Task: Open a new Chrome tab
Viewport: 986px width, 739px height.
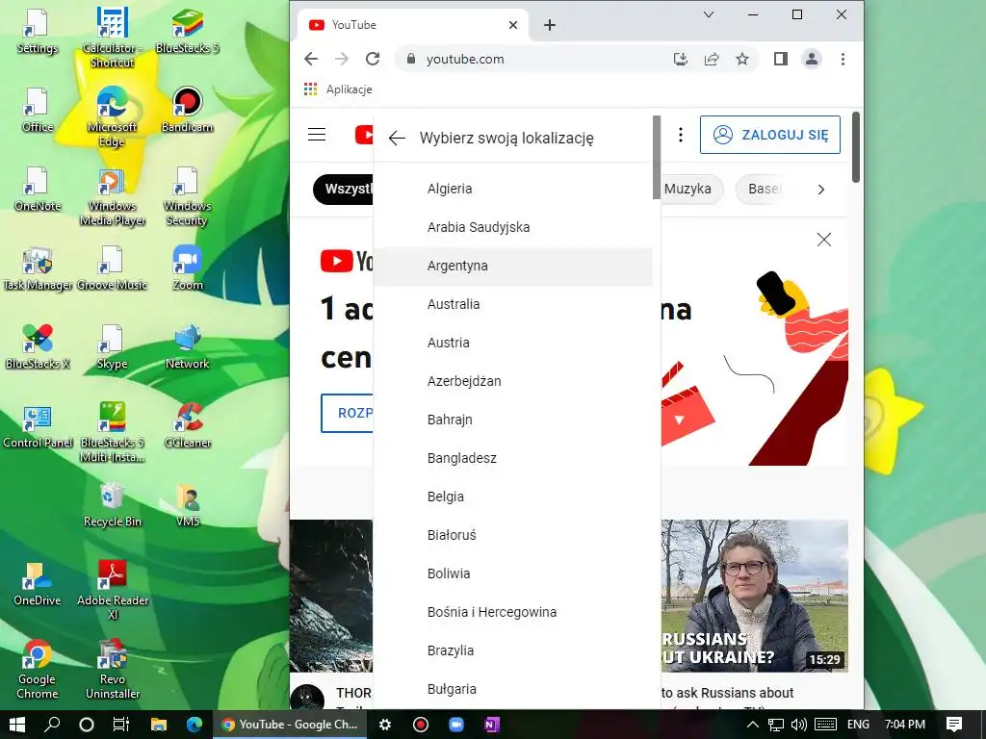Action: click(550, 25)
